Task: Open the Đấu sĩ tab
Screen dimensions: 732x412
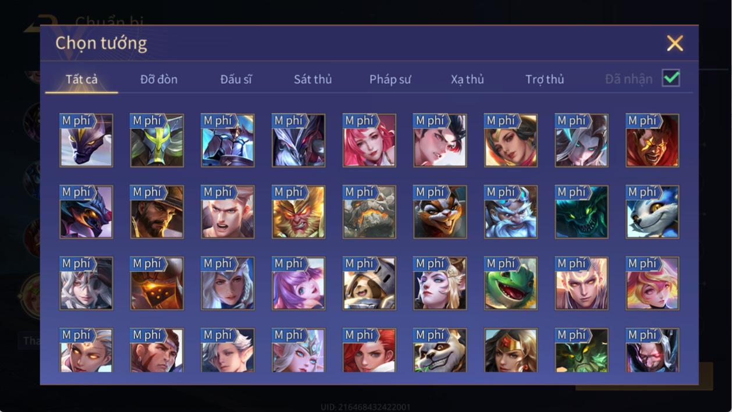Action: tap(236, 79)
